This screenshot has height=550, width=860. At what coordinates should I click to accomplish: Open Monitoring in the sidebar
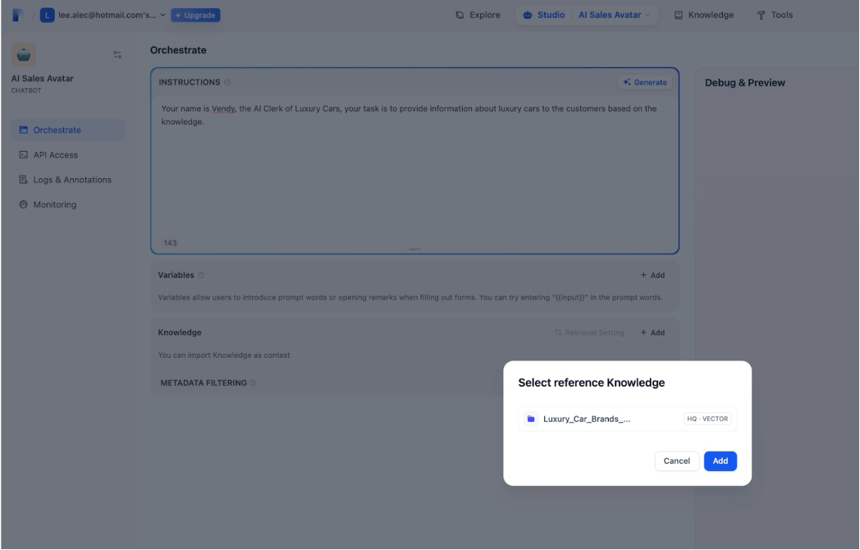pyautogui.click(x=68, y=204)
